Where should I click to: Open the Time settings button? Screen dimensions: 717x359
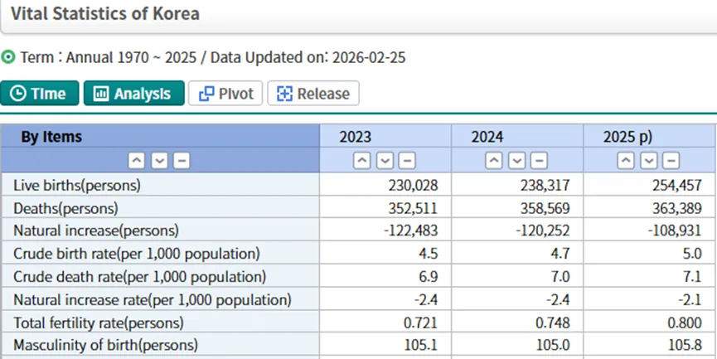coord(40,94)
